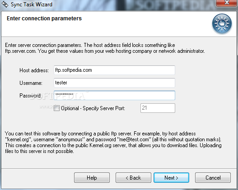
Task: Click the "Optional - Specify Server Port" label text
Action: [x=93, y=108]
